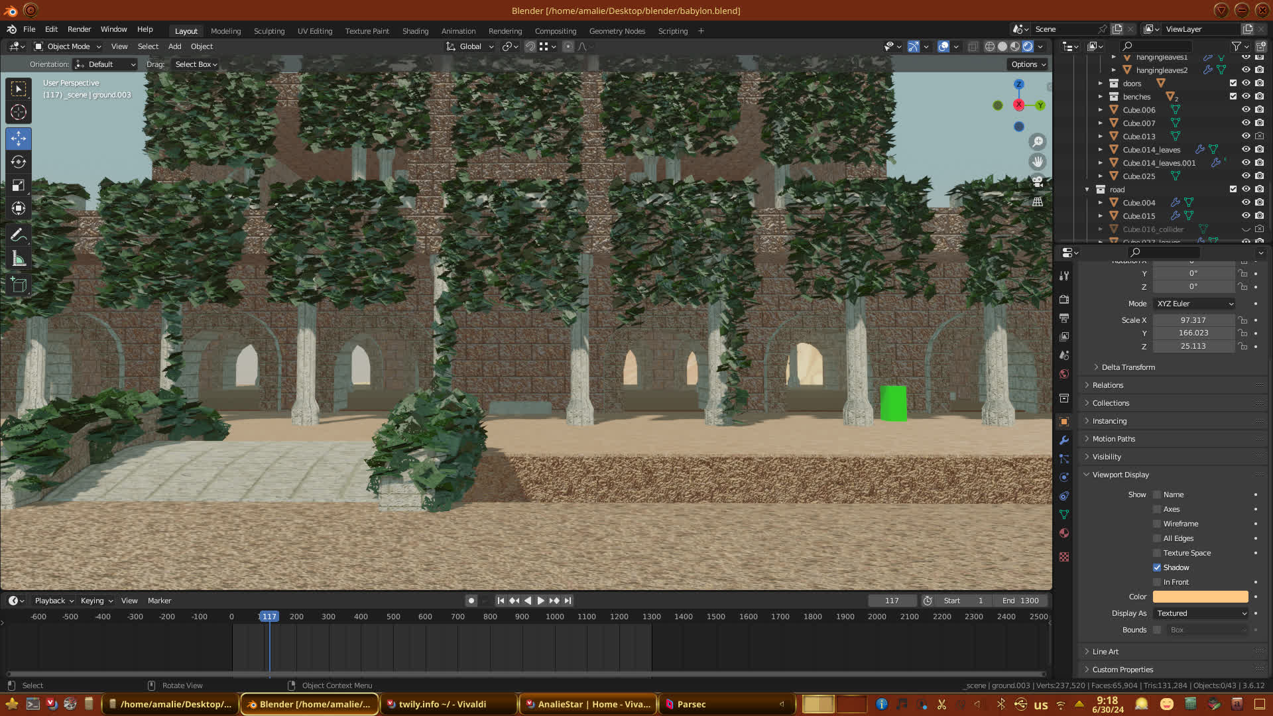Collapse the road collection in outliner
The image size is (1273, 716).
click(x=1087, y=190)
